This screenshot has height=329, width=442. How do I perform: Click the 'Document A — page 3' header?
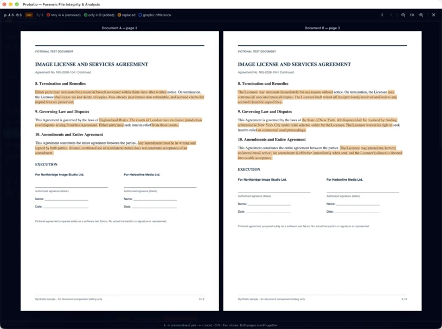point(119,28)
